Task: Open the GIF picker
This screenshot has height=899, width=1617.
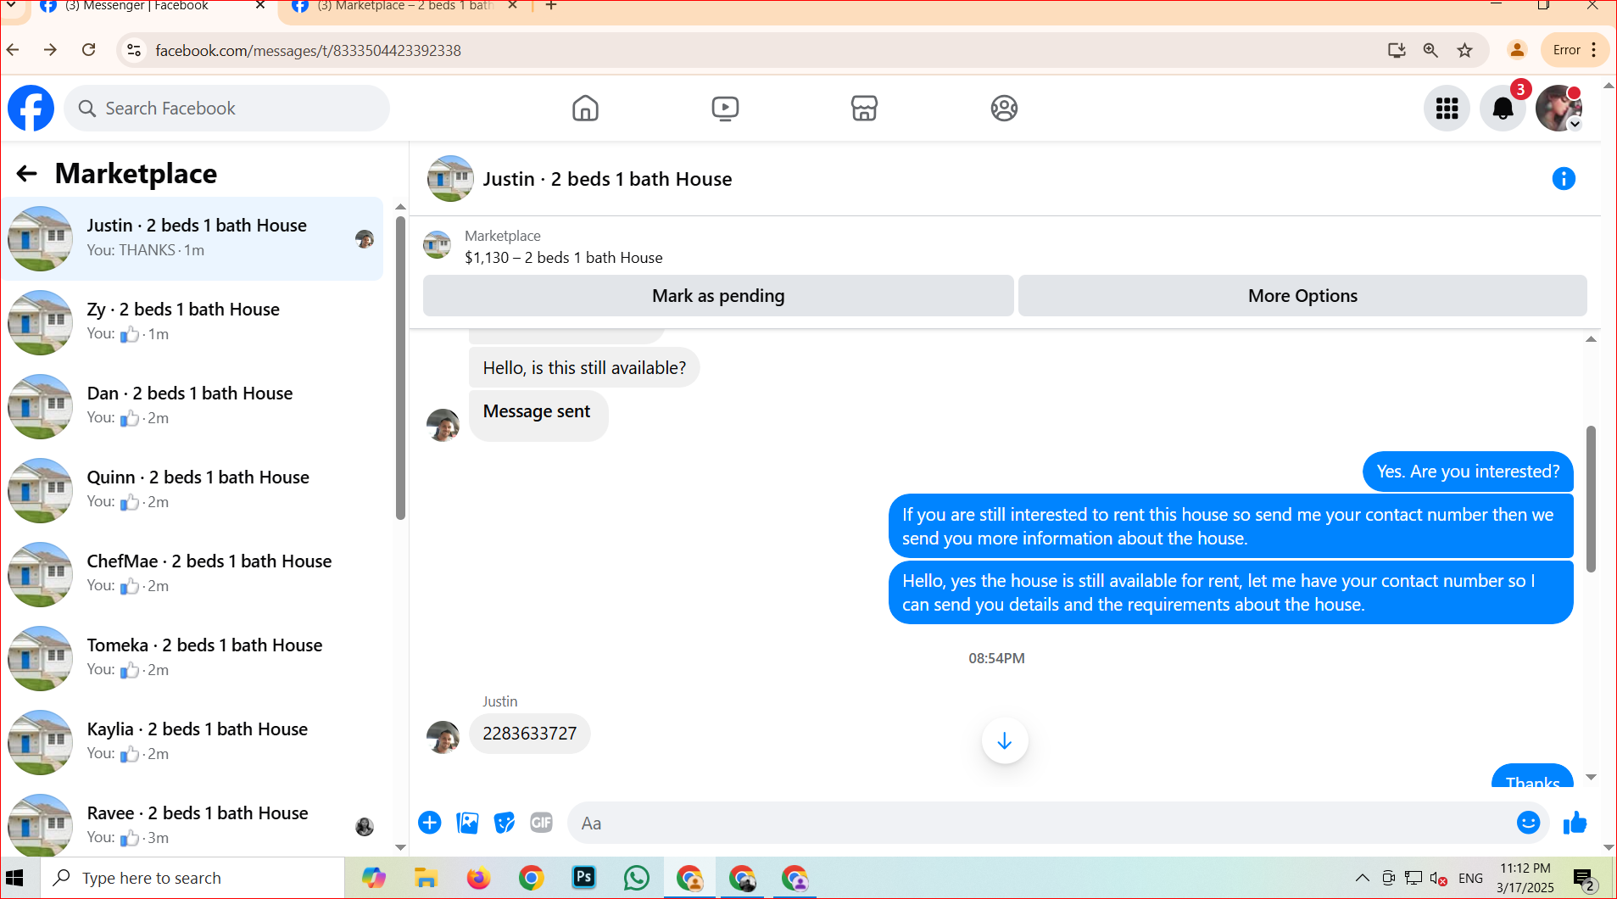Action: [541, 823]
